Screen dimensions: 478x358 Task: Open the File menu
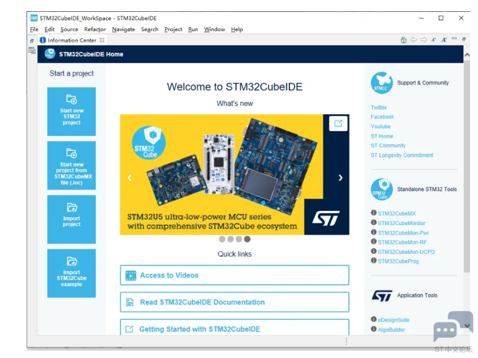coord(34,29)
